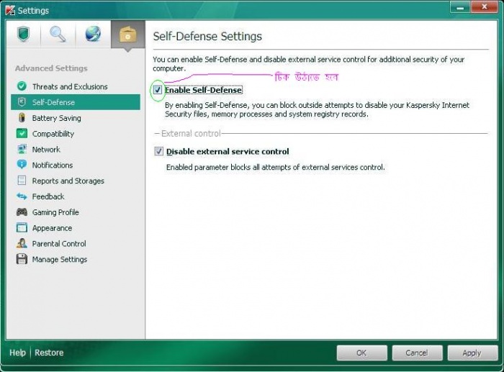The height and width of the screenshot is (372, 504).
Task: Click the Self-Defense shield icon
Action: 22,102
